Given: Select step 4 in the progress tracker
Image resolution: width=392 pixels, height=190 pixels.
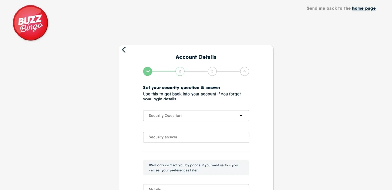Looking at the screenshot, I should pyautogui.click(x=244, y=71).
